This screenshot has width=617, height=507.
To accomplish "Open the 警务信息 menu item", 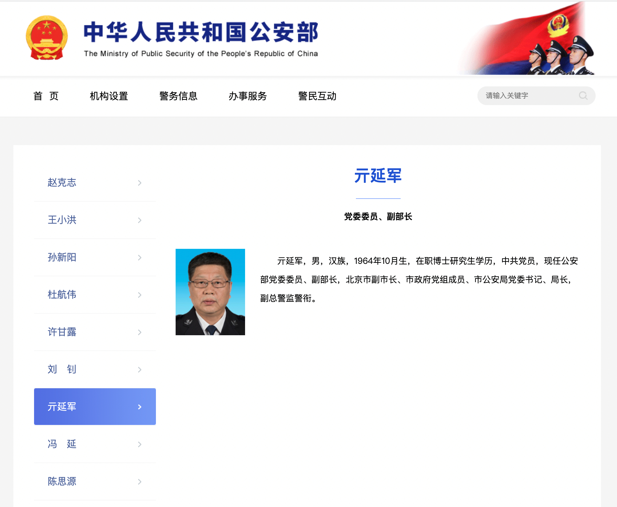I will [178, 96].
